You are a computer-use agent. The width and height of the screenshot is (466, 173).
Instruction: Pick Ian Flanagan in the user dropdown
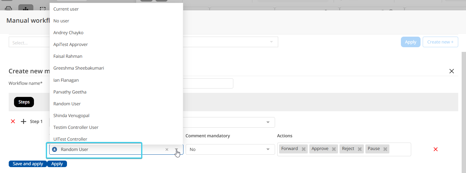click(x=116, y=80)
